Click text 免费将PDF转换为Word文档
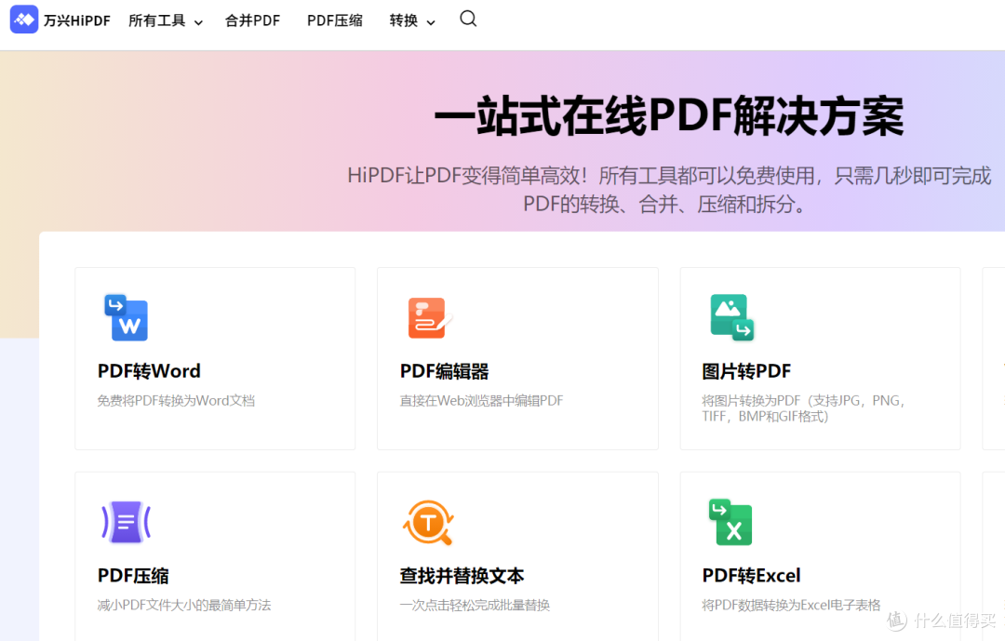This screenshot has width=1005, height=641. [176, 401]
